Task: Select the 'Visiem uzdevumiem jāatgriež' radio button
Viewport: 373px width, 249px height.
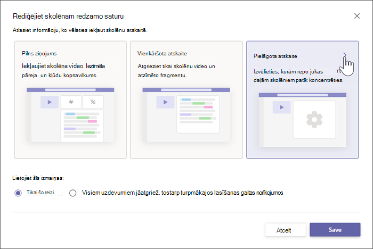Action: pyautogui.click(x=73, y=193)
